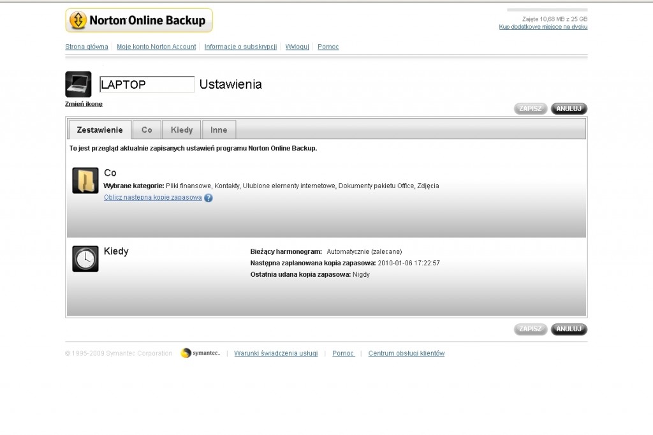Click Kup dodatkowe miejsce na dysku
The image size is (653, 435).
pos(543,27)
